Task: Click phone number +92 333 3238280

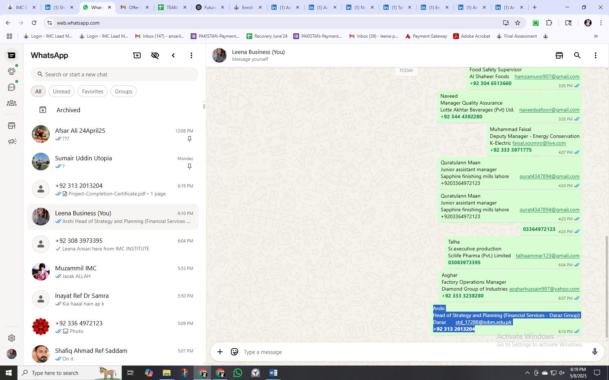Action: pos(463,296)
